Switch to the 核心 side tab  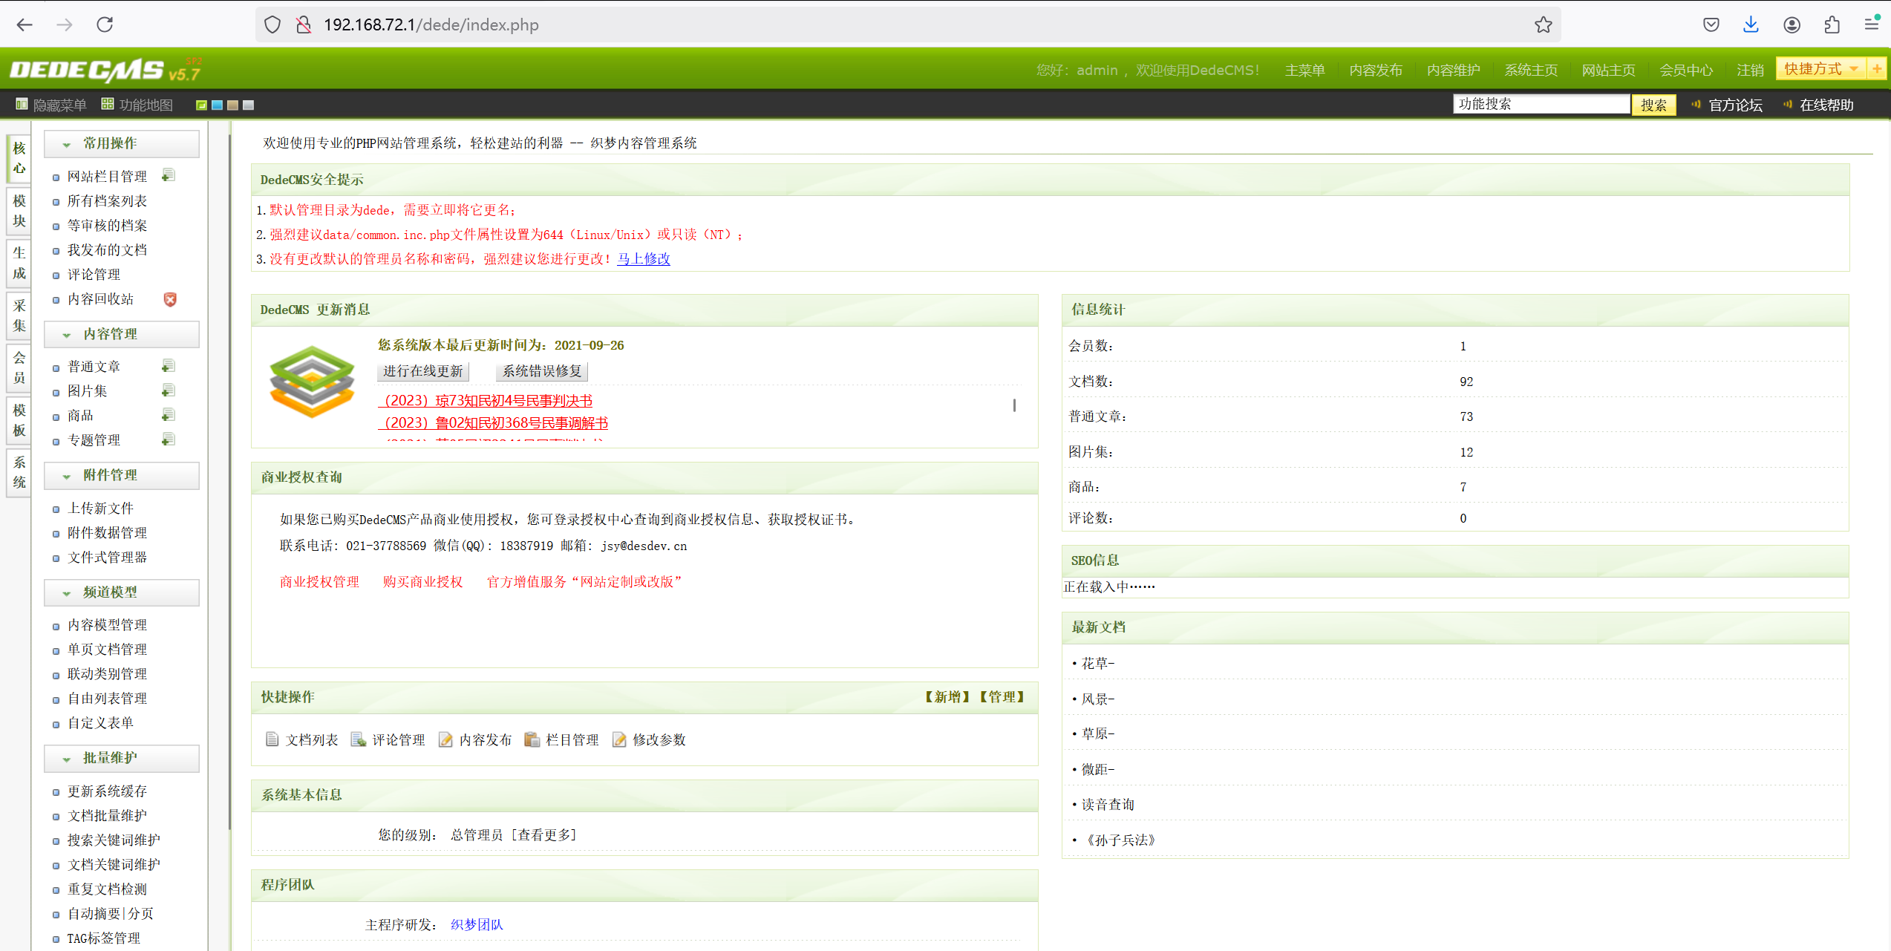click(19, 158)
